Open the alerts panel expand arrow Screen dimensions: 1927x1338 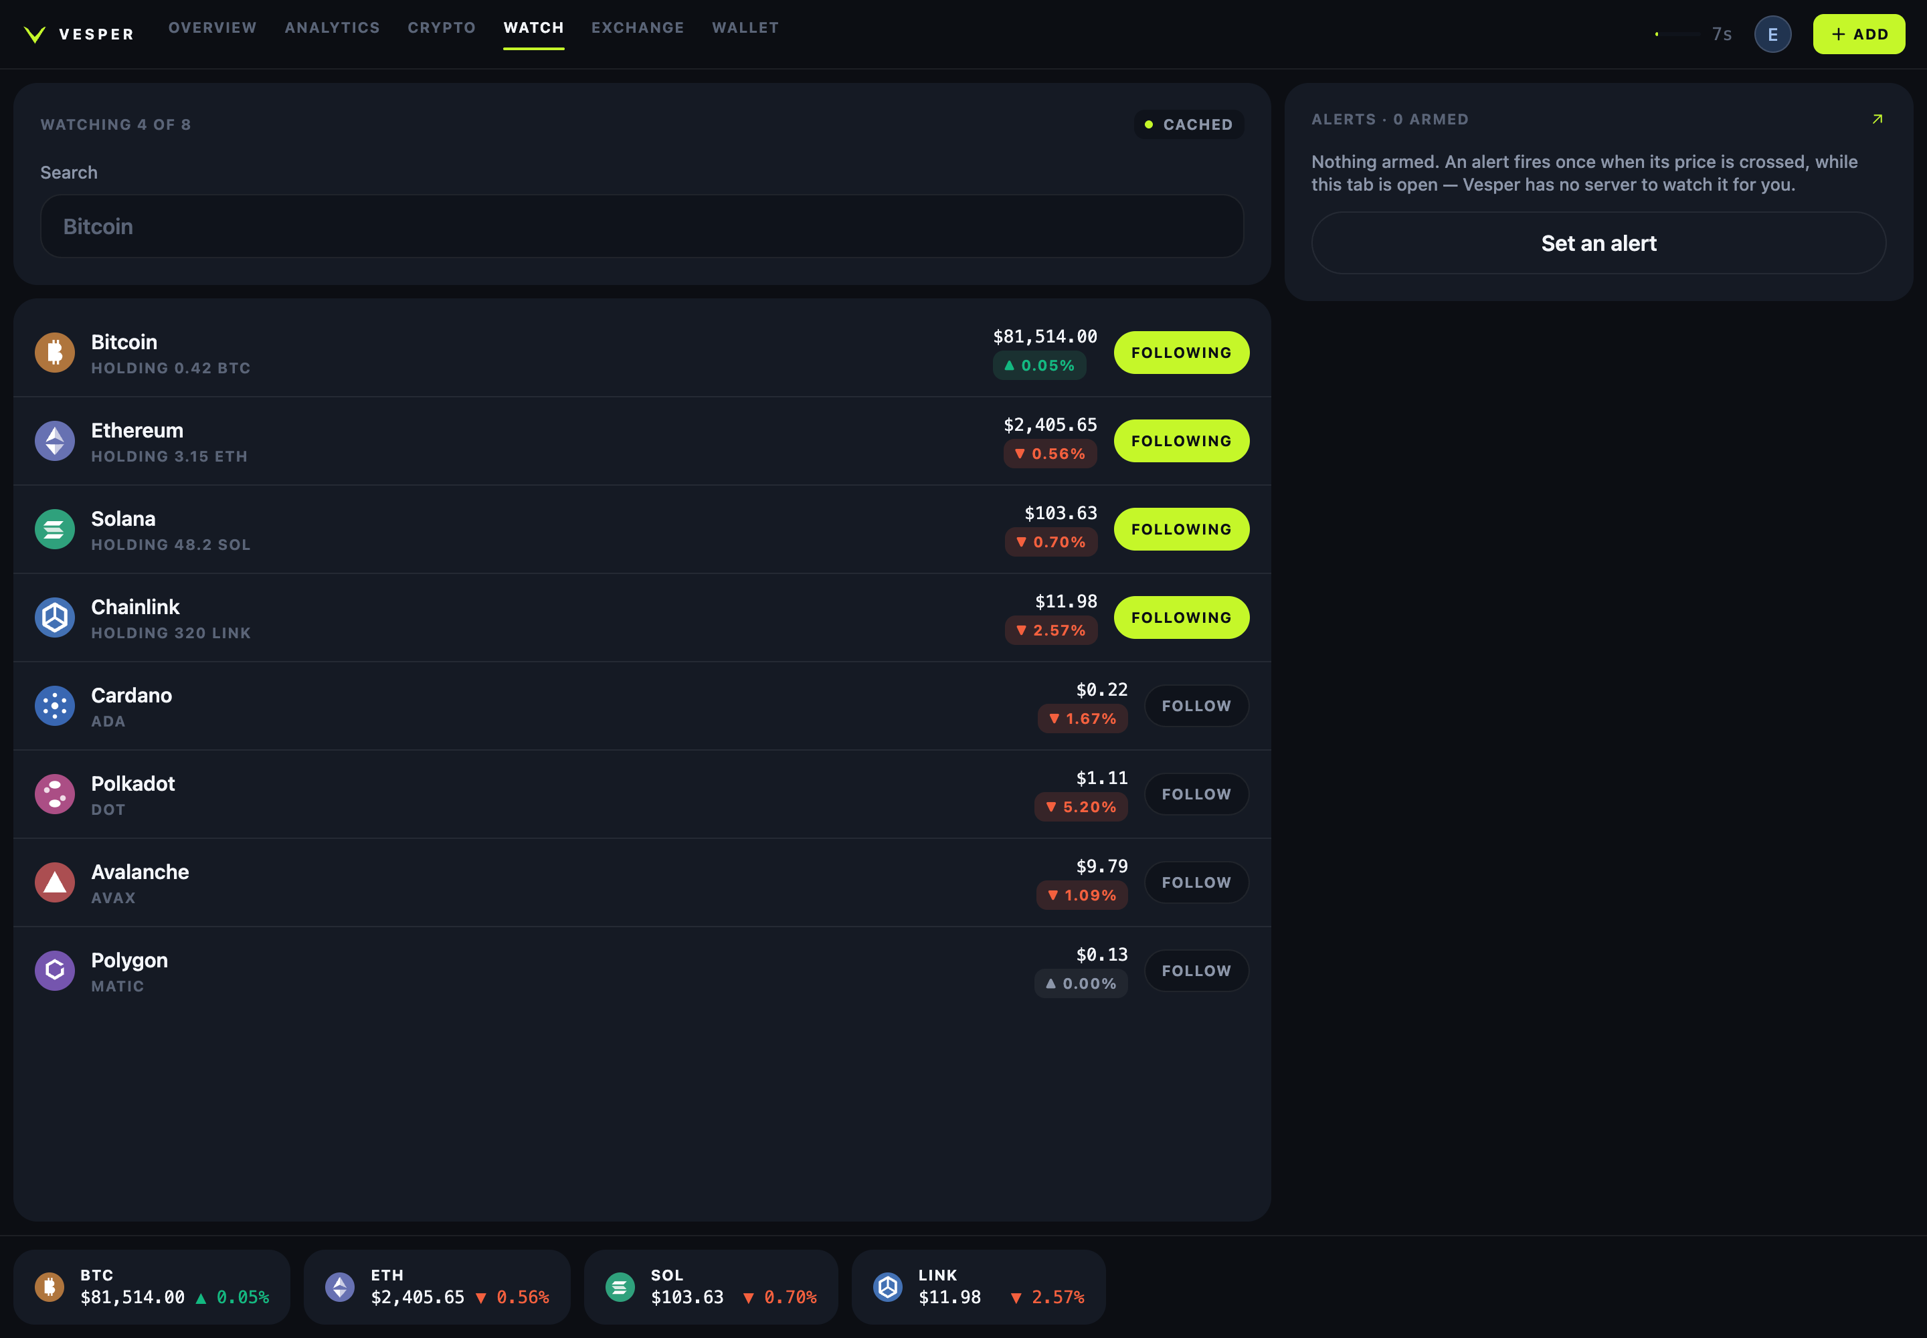pos(1877,119)
